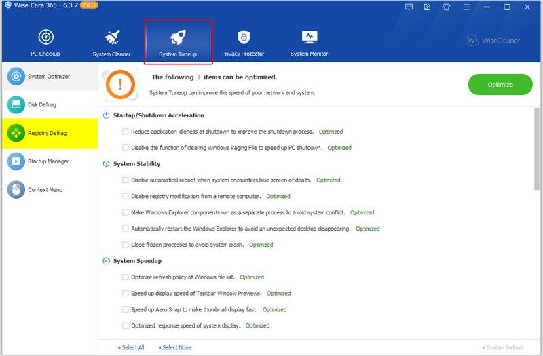Open System Monitor icon
The width and height of the screenshot is (543, 356).
click(x=310, y=37)
